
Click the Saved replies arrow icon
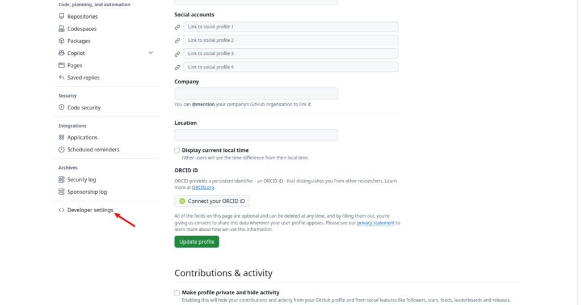(61, 77)
